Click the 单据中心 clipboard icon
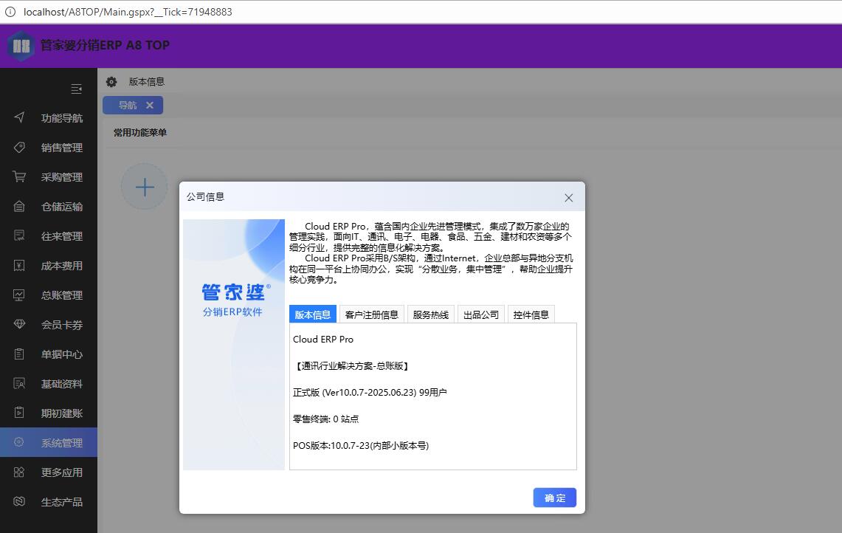842x533 pixels. pyautogui.click(x=19, y=354)
